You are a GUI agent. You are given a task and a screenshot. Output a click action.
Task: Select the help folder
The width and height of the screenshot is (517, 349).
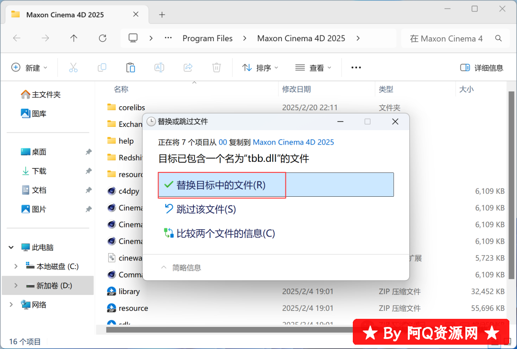click(x=121, y=141)
